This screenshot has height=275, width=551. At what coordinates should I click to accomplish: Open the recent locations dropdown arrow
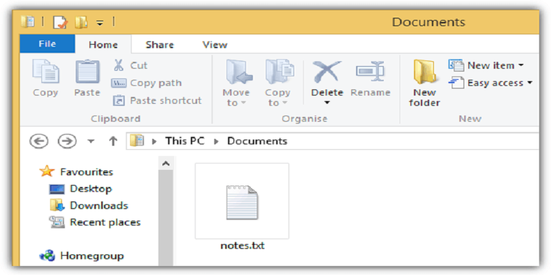[91, 142]
